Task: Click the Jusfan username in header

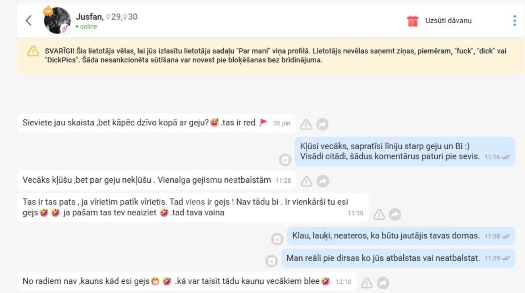Action: [x=89, y=17]
